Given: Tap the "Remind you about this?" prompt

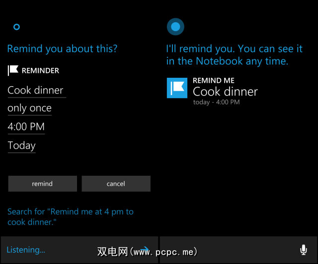Looking at the screenshot, I should tap(62, 49).
